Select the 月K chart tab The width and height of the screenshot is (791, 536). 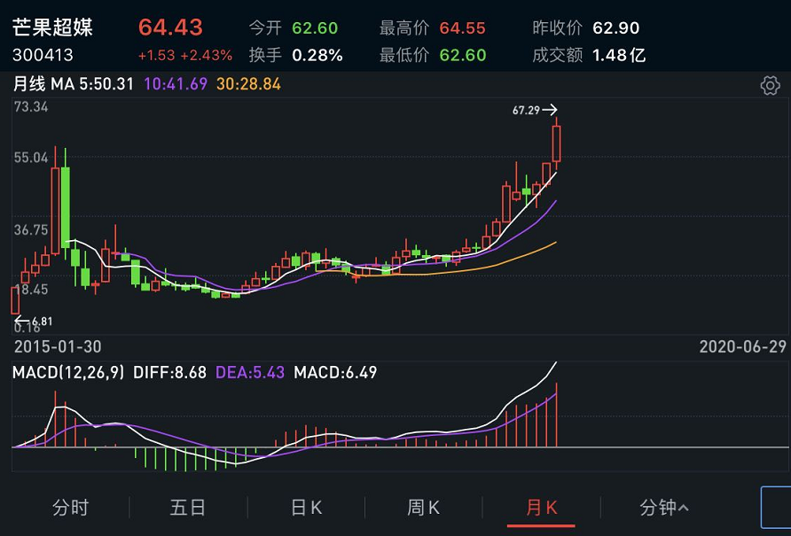point(541,508)
